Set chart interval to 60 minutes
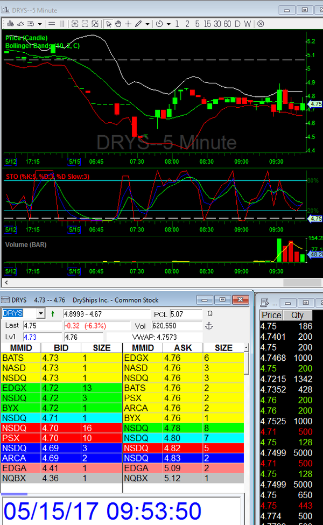The width and height of the screenshot is (323, 525). coord(227,24)
